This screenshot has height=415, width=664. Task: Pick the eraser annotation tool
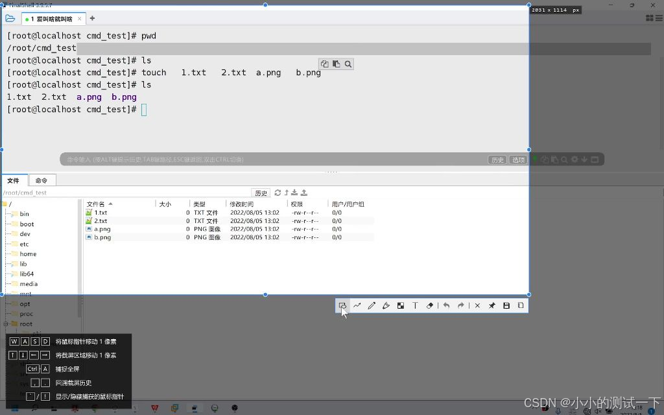pos(429,305)
